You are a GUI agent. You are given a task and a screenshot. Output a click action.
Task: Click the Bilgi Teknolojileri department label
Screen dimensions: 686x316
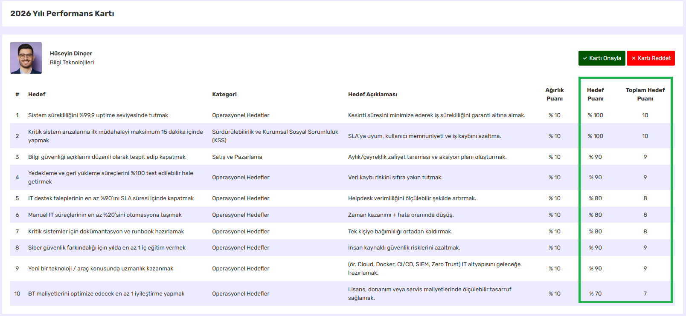coord(72,63)
